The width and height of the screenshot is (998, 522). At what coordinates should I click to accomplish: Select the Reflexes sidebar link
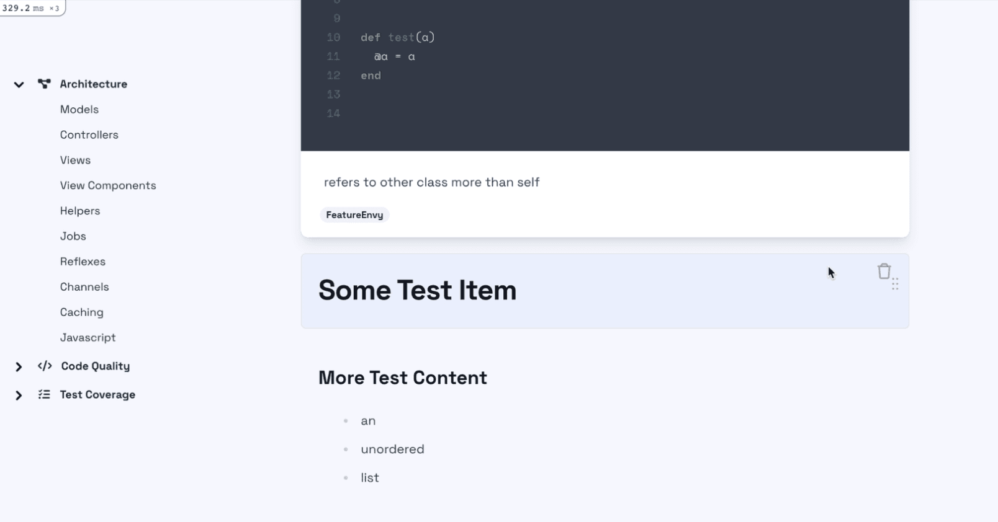(x=83, y=262)
